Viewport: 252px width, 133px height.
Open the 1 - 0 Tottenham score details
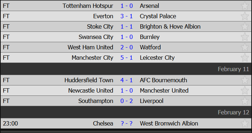point(126,6)
